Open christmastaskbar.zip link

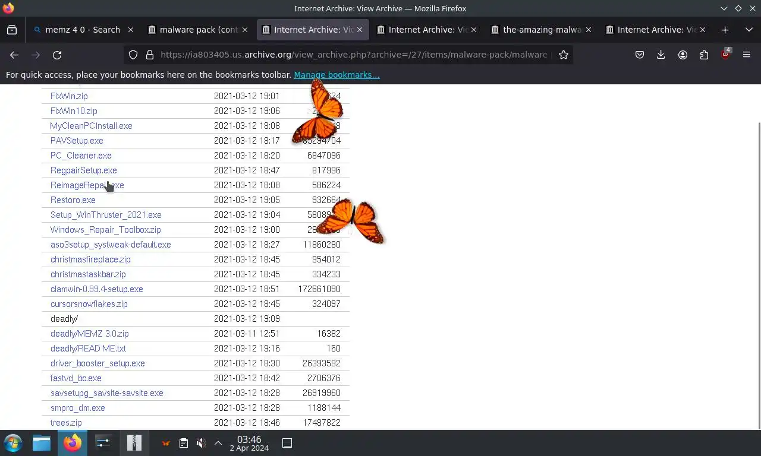(x=88, y=274)
